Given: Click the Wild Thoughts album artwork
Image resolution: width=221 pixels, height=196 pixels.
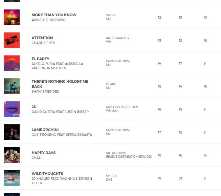Looking at the screenshot, I should tap(12, 178).
